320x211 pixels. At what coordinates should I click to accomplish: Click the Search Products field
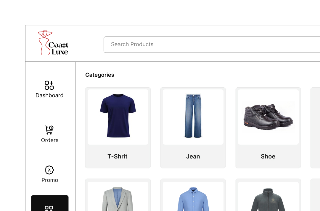tap(212, 45)
